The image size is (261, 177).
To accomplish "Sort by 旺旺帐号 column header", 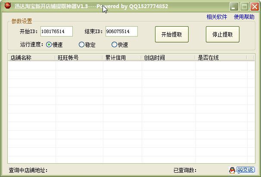I will 79,58.
